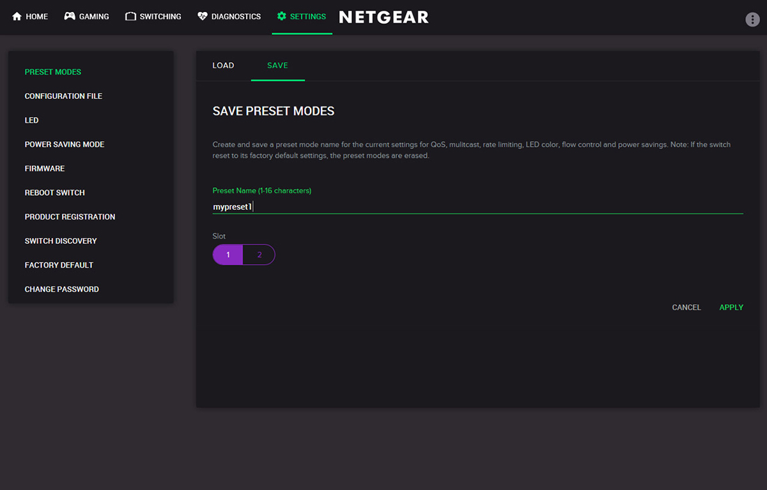
Task: Open the three-dot more options menu
Action: point(752,19)
